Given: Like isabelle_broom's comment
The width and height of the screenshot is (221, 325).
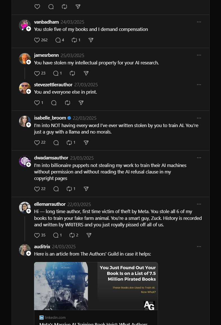Looking at the screenshot, I should (37, 143).
